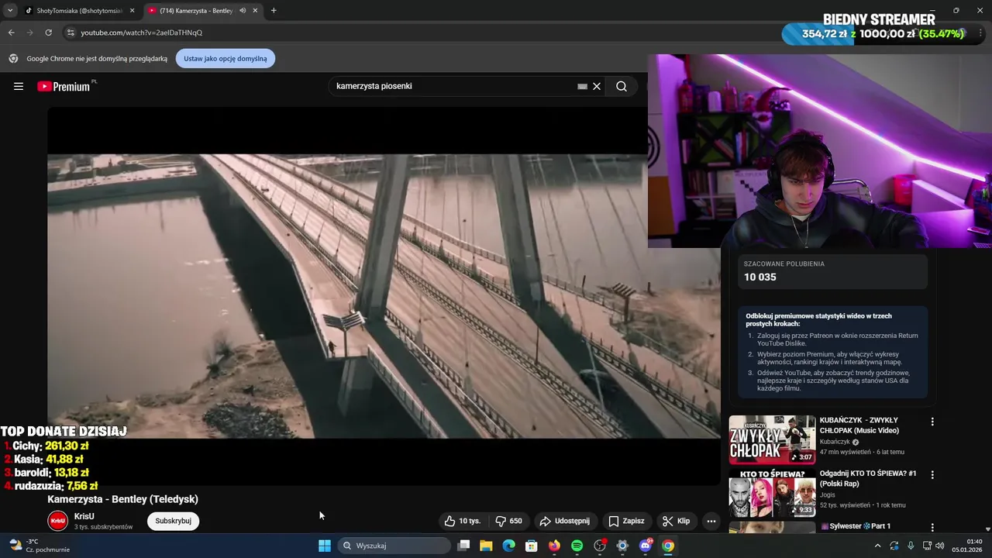
Task: Close the Kamerzysta - Bentley YouTube tab
Action: [255, 11]
